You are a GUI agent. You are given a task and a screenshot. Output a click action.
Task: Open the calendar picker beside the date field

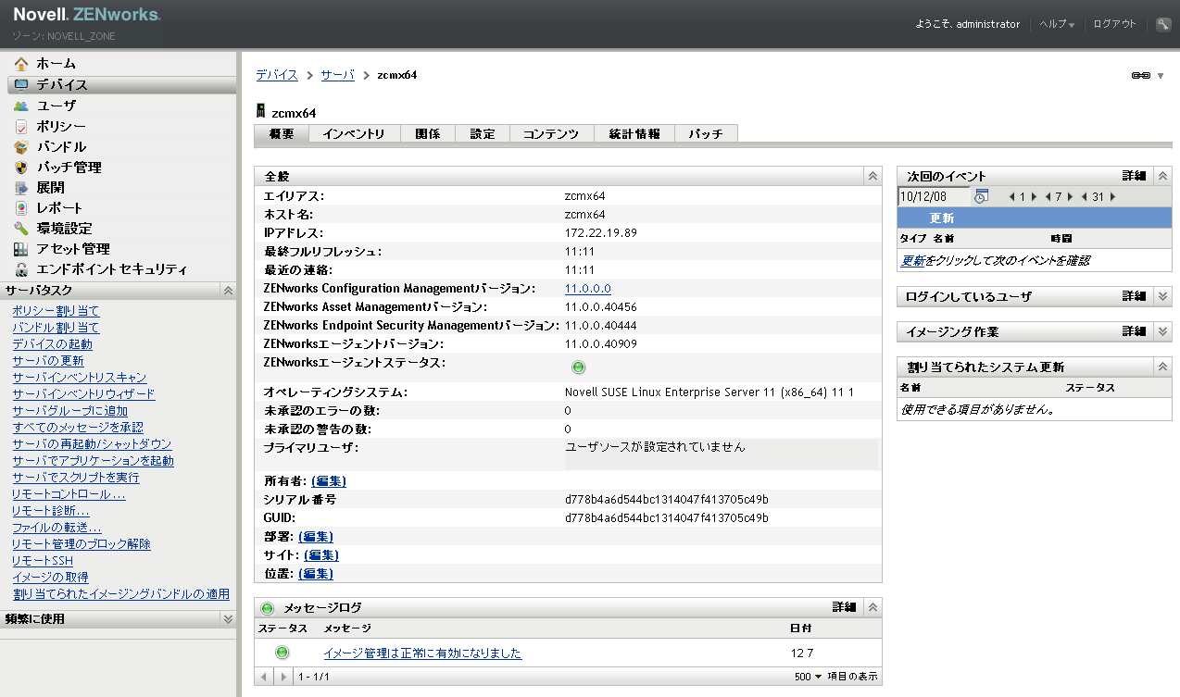[981, 196]
